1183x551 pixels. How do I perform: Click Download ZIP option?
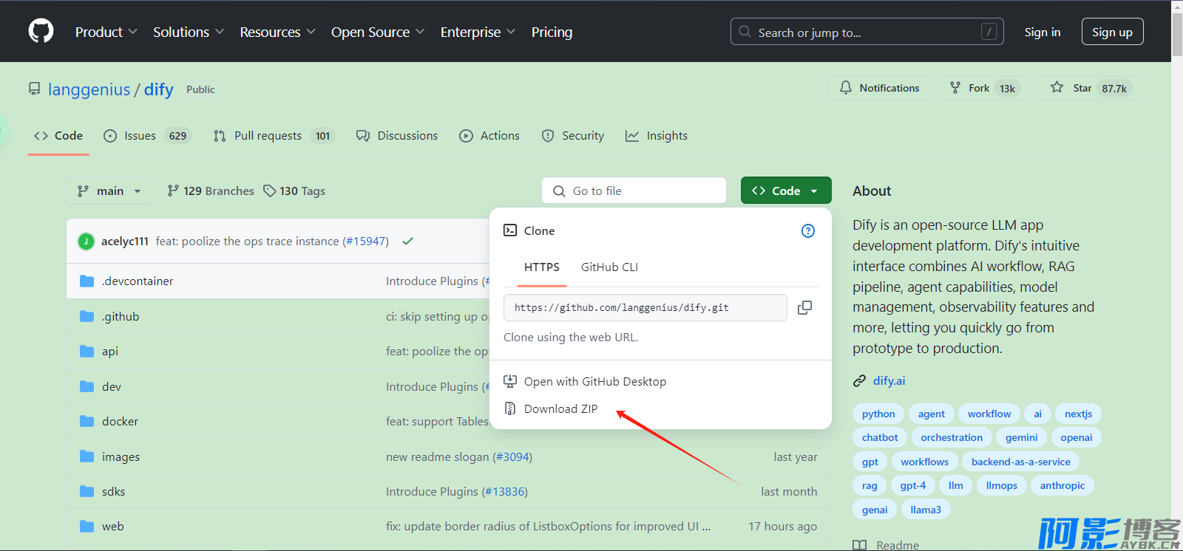tap(560, 409)
